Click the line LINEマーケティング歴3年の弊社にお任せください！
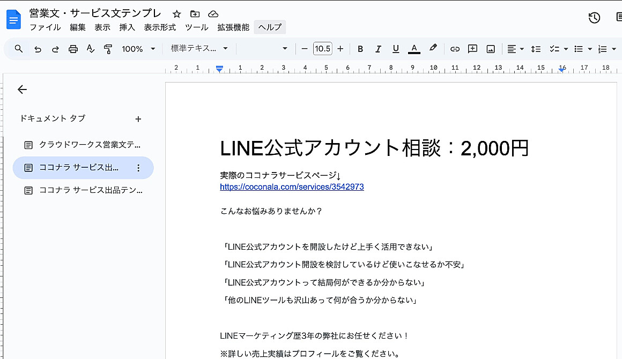 315,336
